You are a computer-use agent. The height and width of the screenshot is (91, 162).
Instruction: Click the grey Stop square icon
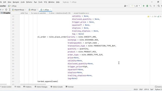point(154,6)
